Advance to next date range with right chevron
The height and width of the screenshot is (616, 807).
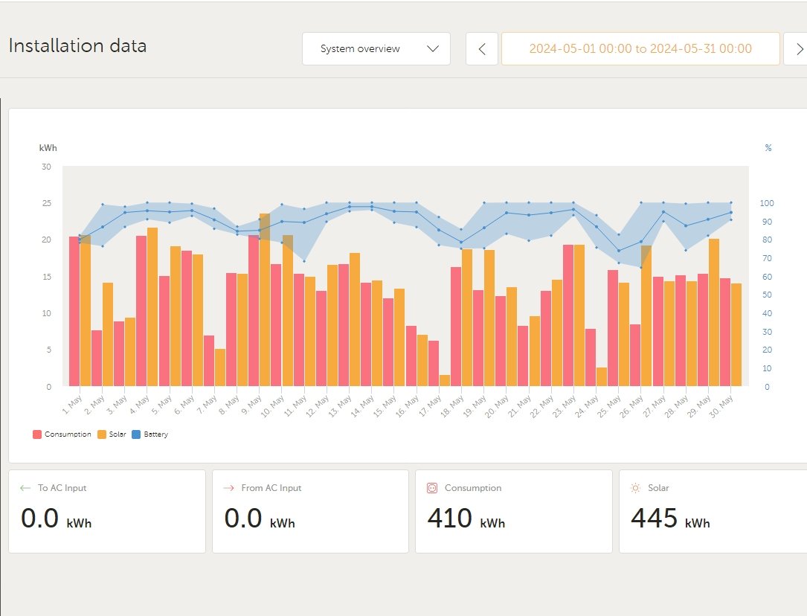point(799,49)
